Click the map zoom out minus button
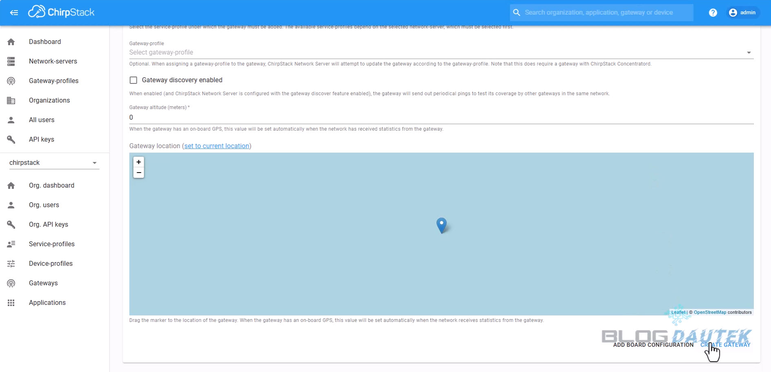Viewport: 771px width, 372px height. click(x=139, y=173)
